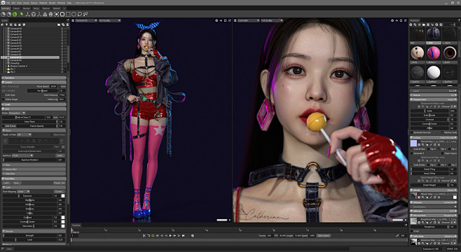Enable the Follow Target checkbox
The image size is (461, 252).
click(4, 99)
